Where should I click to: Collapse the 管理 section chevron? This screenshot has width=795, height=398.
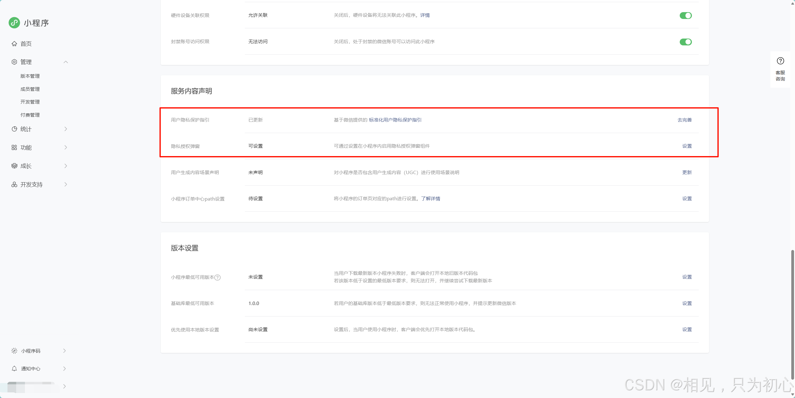tap(66, 62)
